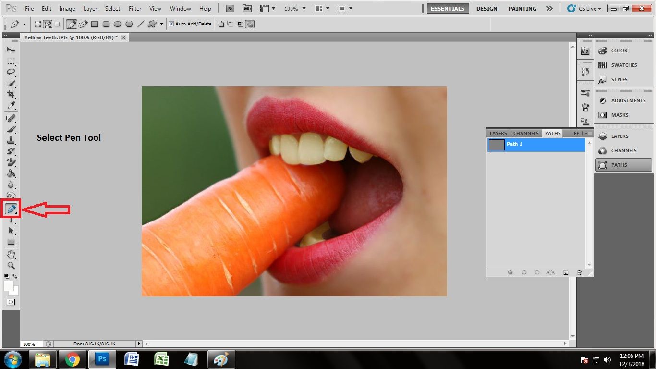The height and width of the screenshot is (369, 656).
Task: Load path as a selection
Action: (537, 272)
